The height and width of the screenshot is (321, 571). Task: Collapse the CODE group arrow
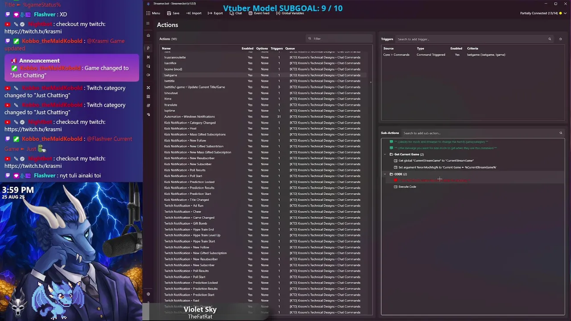point(385,174)
